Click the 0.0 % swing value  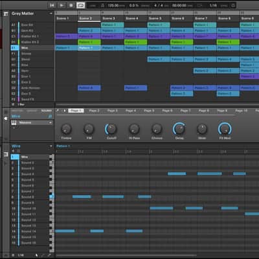click(x=134, y=5)
